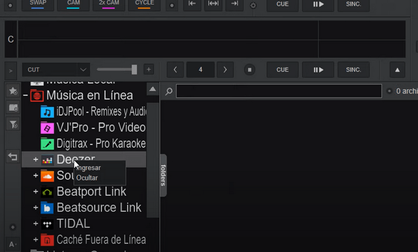Screen dimensions: 418x252
Task: Click the eject up-triangle button
Action: 398,70
